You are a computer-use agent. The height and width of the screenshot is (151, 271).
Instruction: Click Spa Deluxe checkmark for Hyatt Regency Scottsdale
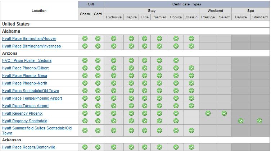click(x=241, y=121)
